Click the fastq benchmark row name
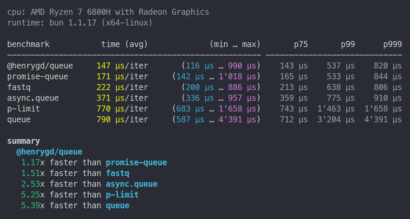The height and width of the screenshot is (219, 410). 19,87
